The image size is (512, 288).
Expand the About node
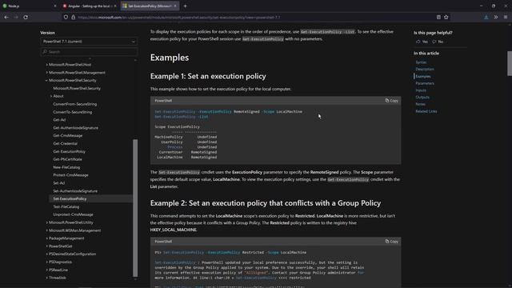[x=51, y=96]
